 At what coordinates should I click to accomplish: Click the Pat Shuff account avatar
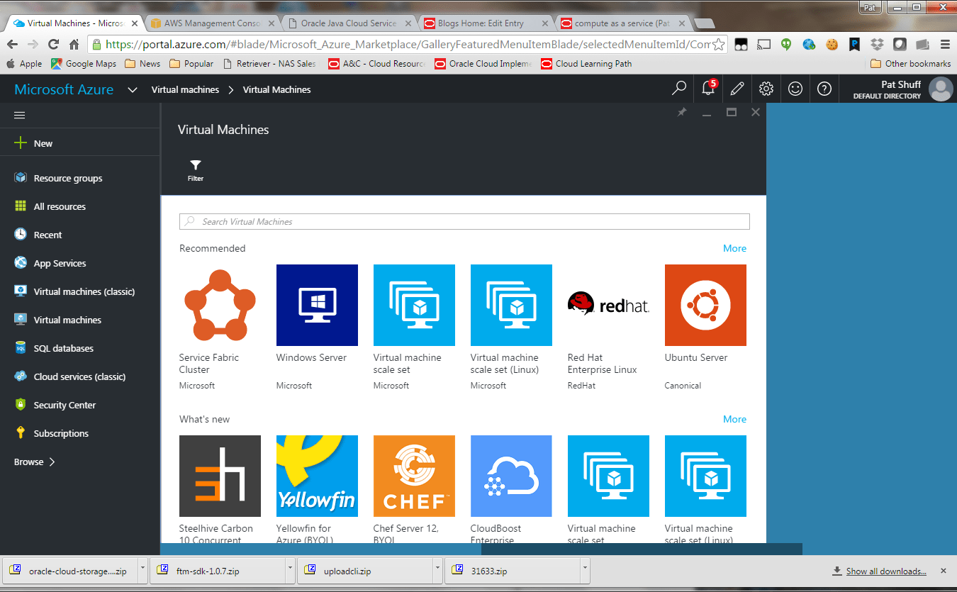pos(941,89)
